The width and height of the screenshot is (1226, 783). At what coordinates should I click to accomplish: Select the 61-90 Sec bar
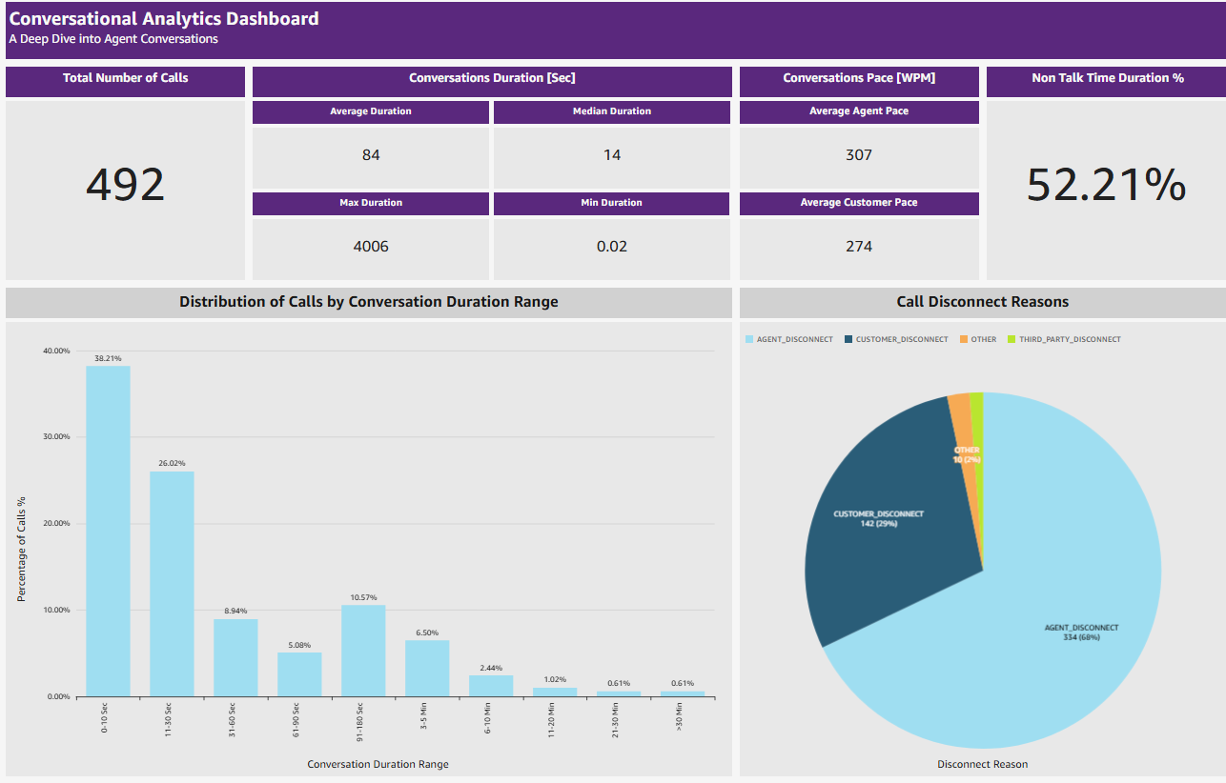pyautogui.click(x=299, y=674)
